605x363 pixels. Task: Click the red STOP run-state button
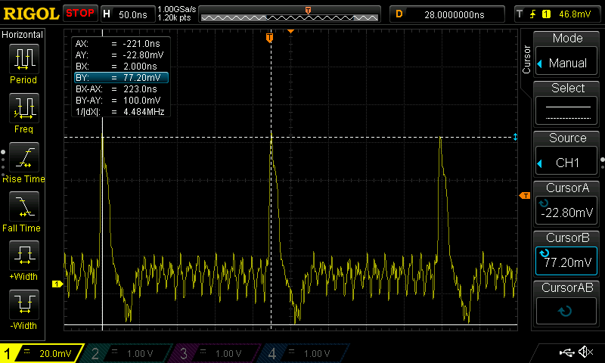[80, 14]
